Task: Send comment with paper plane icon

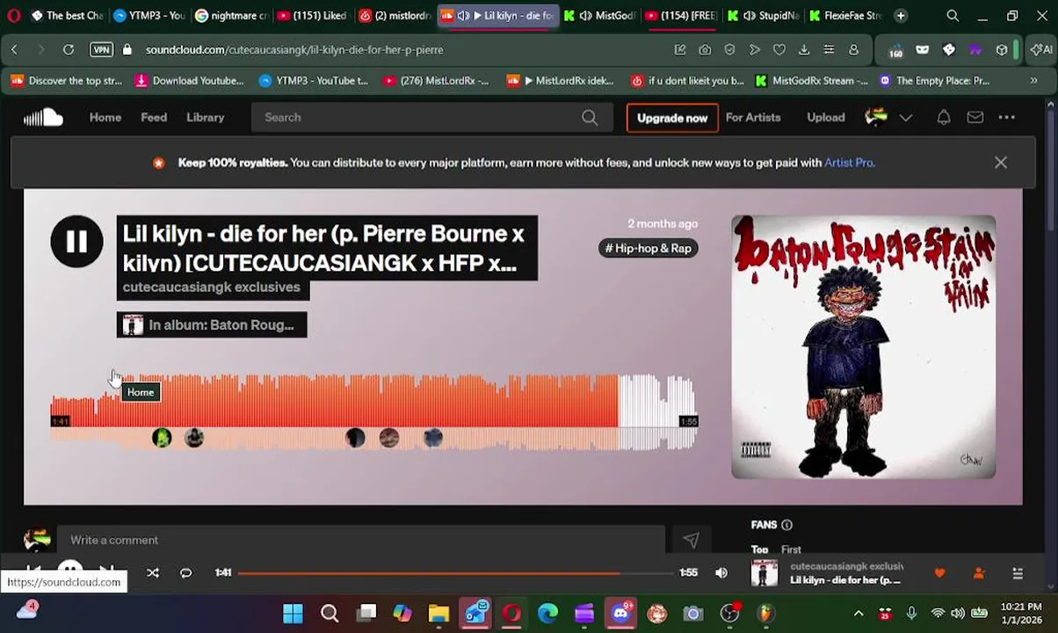Action: point(691,540)
